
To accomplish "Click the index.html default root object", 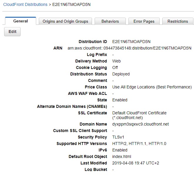I will click(x=122, y=157).
